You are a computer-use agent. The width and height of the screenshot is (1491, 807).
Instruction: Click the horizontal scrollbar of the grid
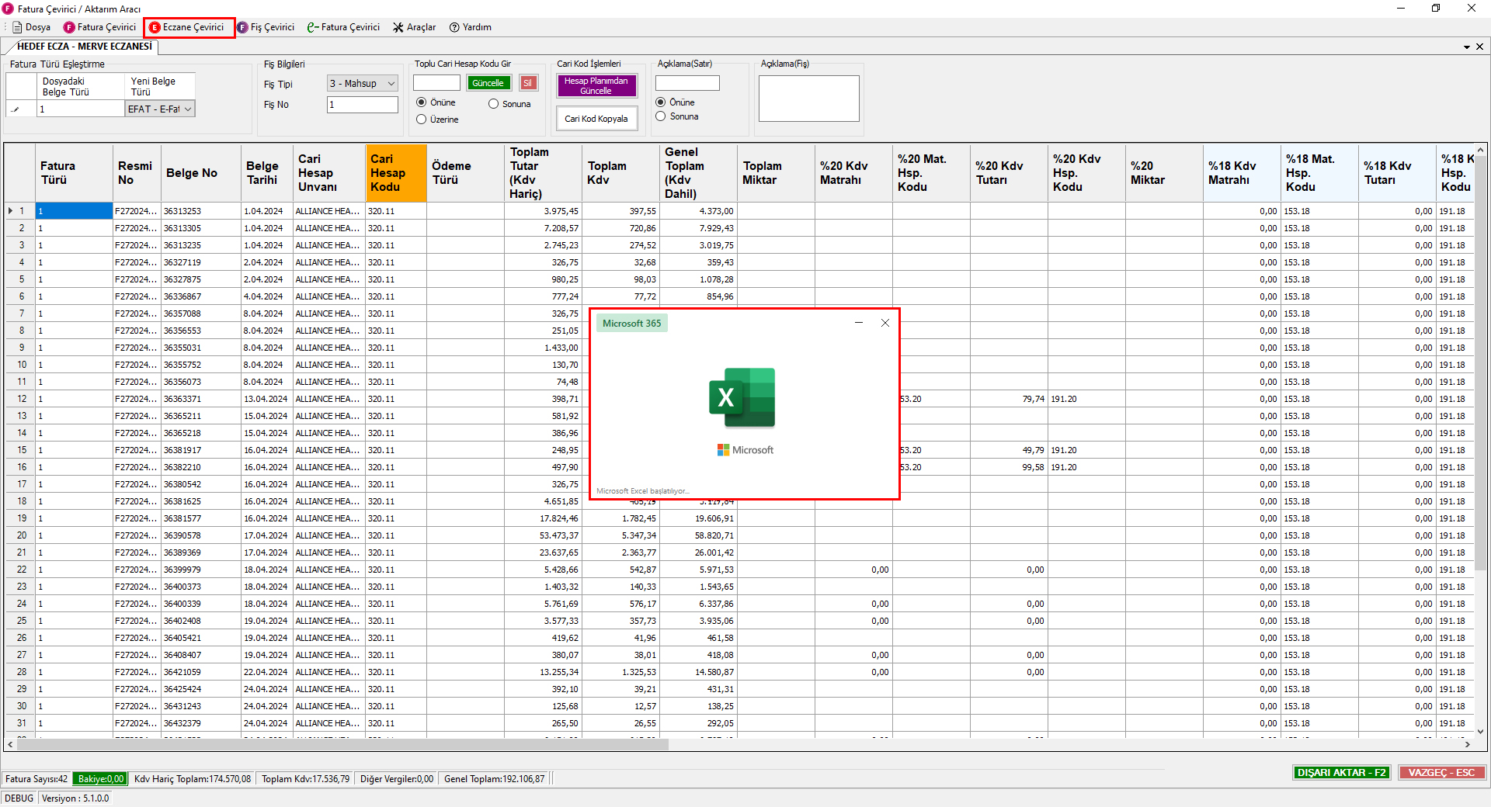click(x=342, y=744)
